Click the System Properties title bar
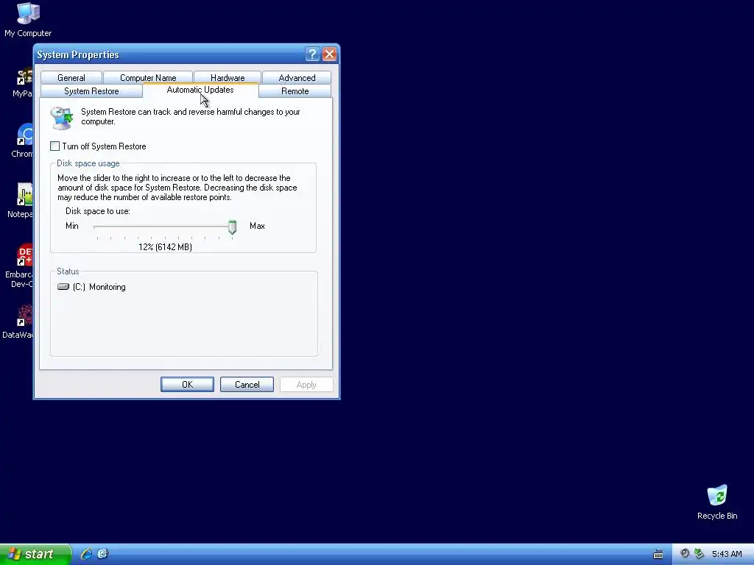754x565 pixels. (x=169, y=54)
